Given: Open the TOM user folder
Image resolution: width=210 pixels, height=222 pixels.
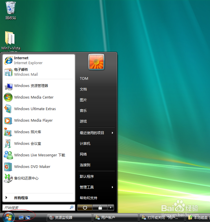Looking at the screenshot, I should [x=84, y=78].
